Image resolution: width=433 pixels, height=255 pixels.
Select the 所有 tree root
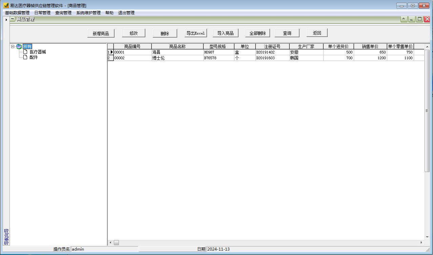pyautogui.click(x=27, y=46)
